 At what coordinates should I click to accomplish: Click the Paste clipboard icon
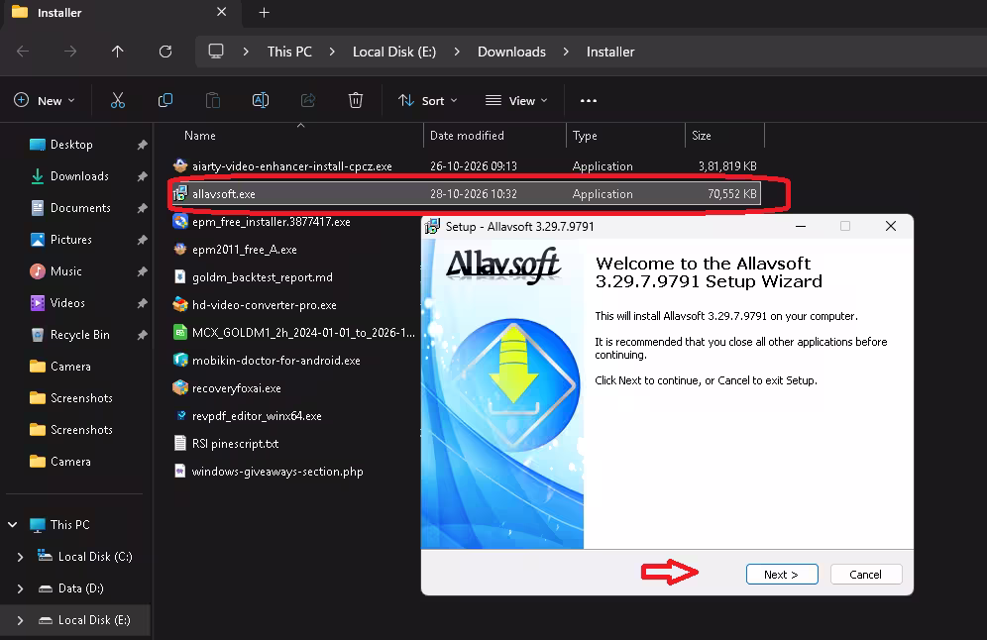point(213,100)
